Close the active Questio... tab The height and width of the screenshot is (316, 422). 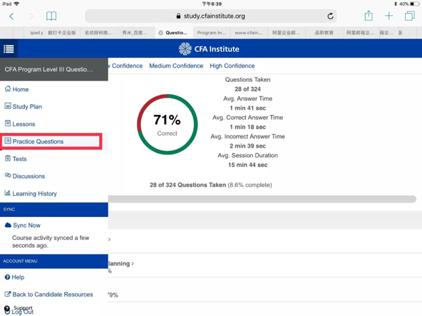click(161, 33)
